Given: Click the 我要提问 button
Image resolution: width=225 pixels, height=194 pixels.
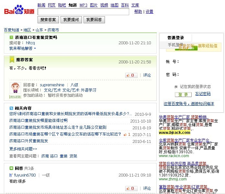Looking at the screenshot, I should (71, 20).
